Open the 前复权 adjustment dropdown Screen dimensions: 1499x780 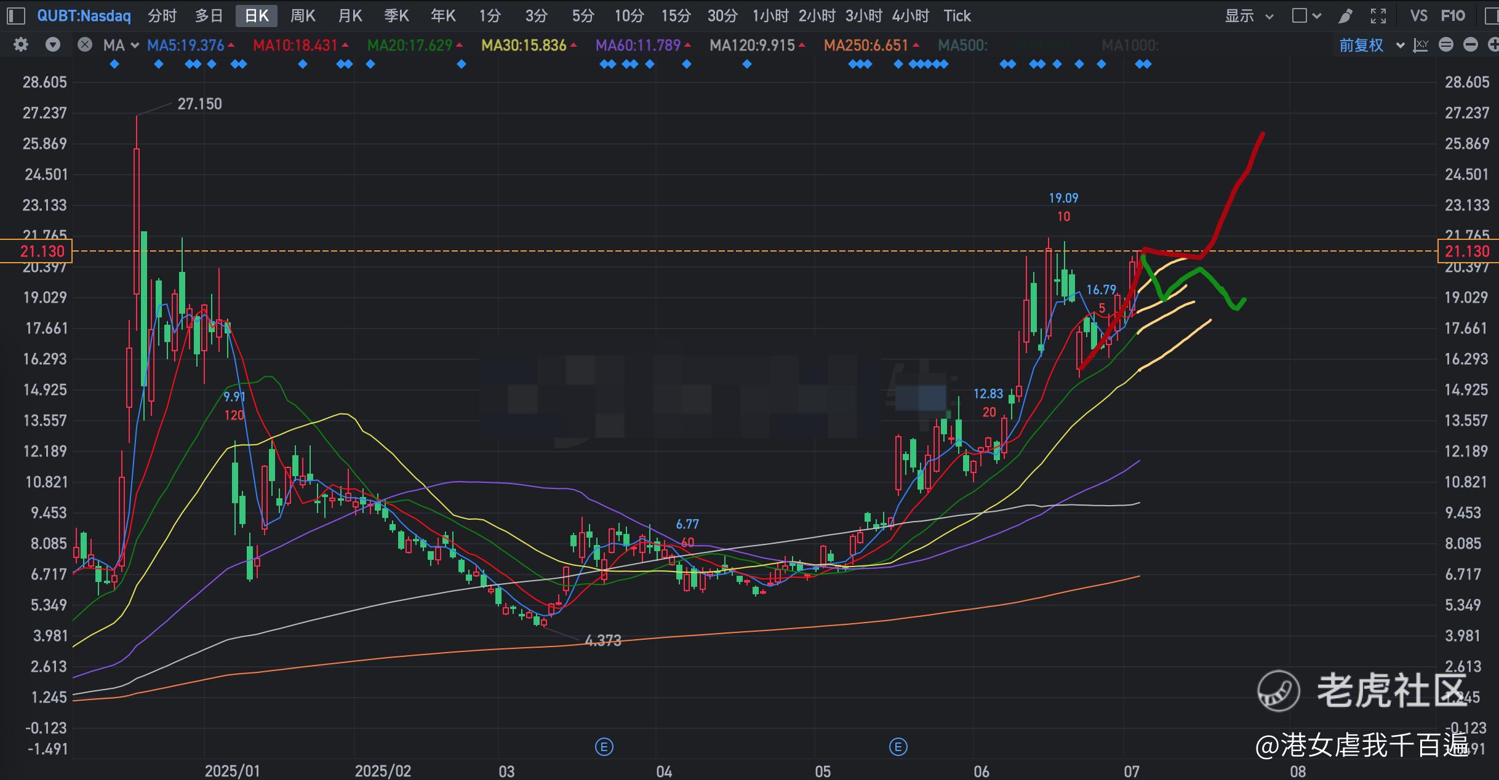pos(1372,45)
